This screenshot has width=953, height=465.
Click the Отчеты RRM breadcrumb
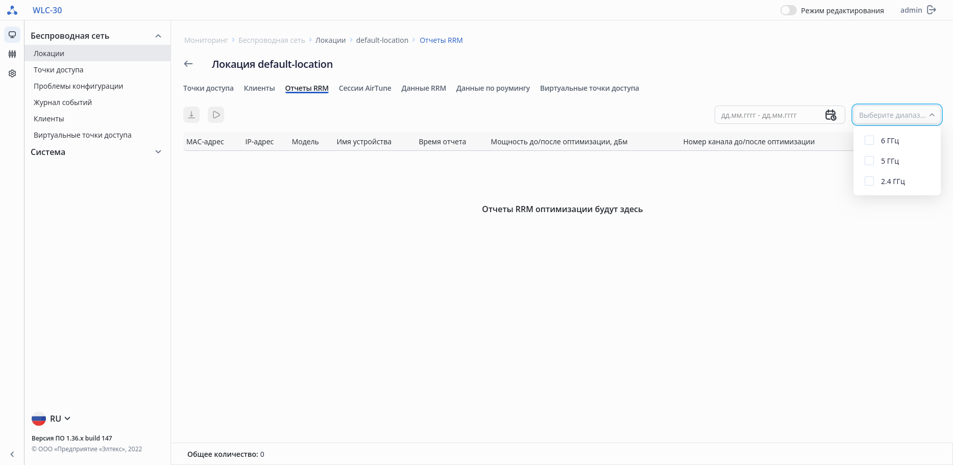click(441, 40)
